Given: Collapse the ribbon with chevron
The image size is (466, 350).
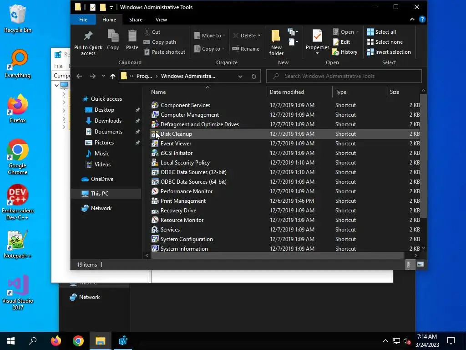Looking at the screenshot, I should (x=412, y=19).
